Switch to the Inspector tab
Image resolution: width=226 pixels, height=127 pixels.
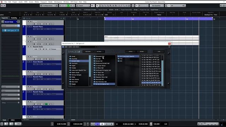(5, 18)
